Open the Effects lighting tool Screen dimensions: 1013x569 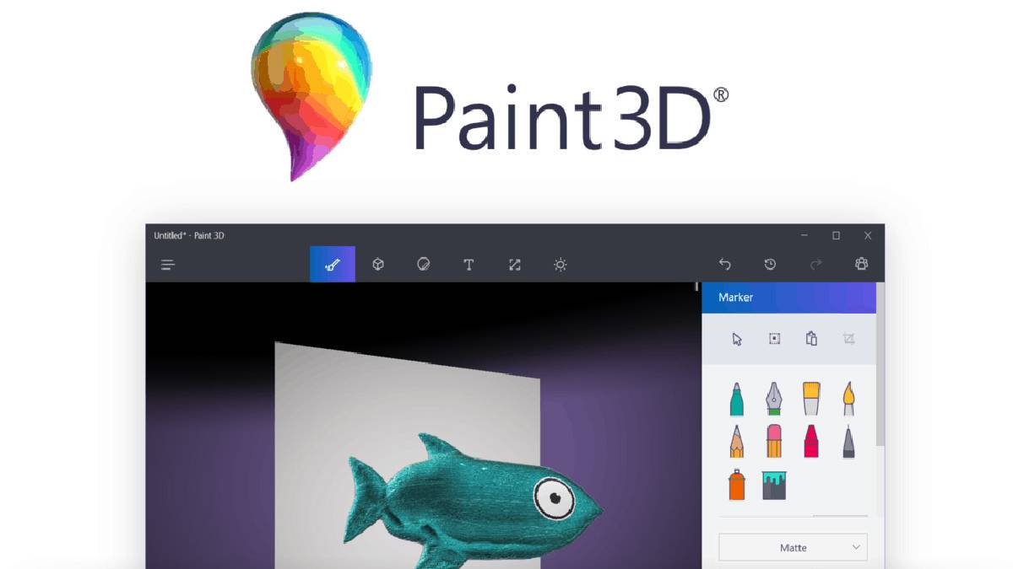point(561,265)
